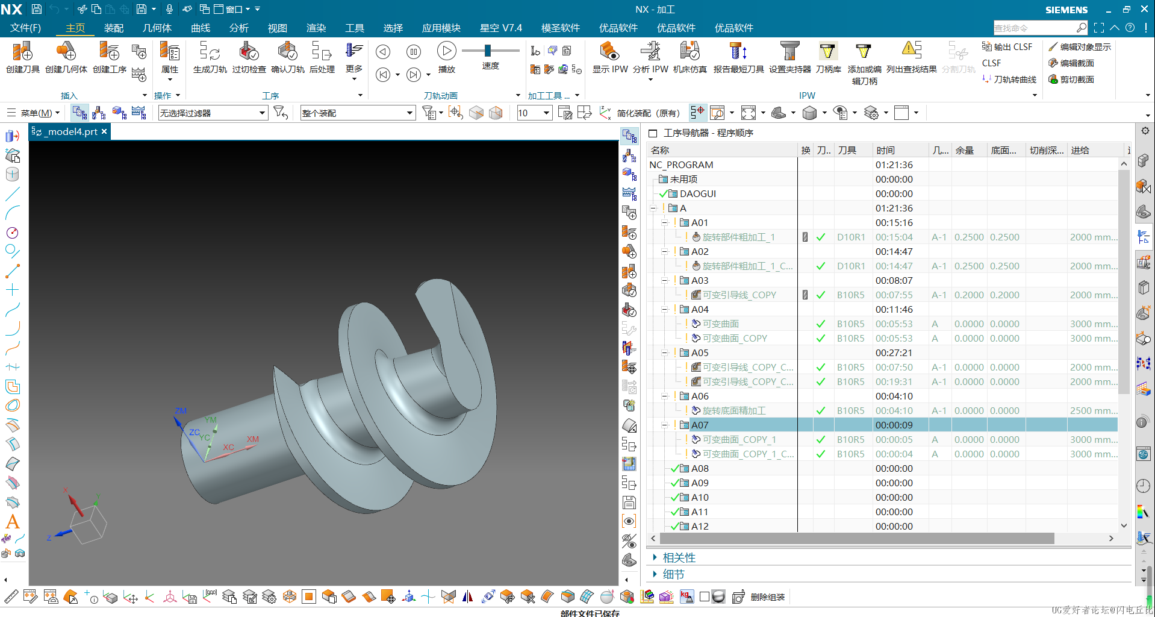This screenshot has width=1155, height=617.
Task: Click Verify Tool Path (确认刀轨)
Action: tap(288, 57)
